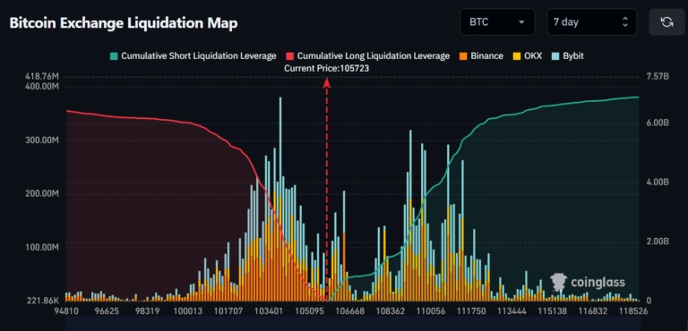Viewport: 688px width, 331px height.
Task: Click the tallest liquidation bar near 103401
Action: (x=280, y=199)
